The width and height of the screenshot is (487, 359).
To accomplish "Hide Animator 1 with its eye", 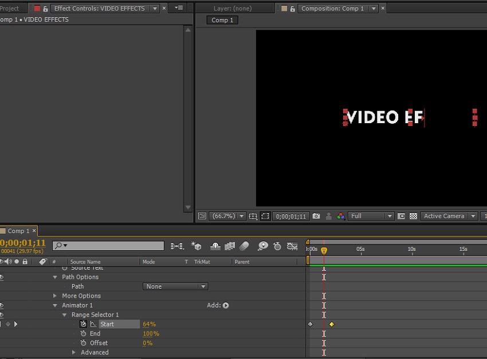I will tap(1, 305).
